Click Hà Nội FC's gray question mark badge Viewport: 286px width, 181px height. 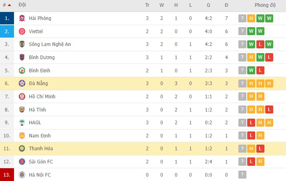coord(242,175)
